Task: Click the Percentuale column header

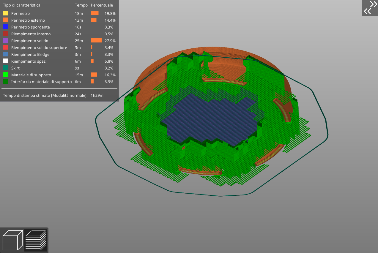Action: (102, 5)
